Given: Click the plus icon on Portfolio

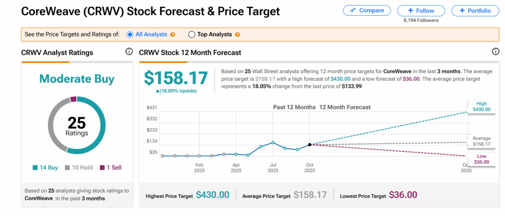Looking at the screenshot, I should pyautogui.click(x=462, y=10).
